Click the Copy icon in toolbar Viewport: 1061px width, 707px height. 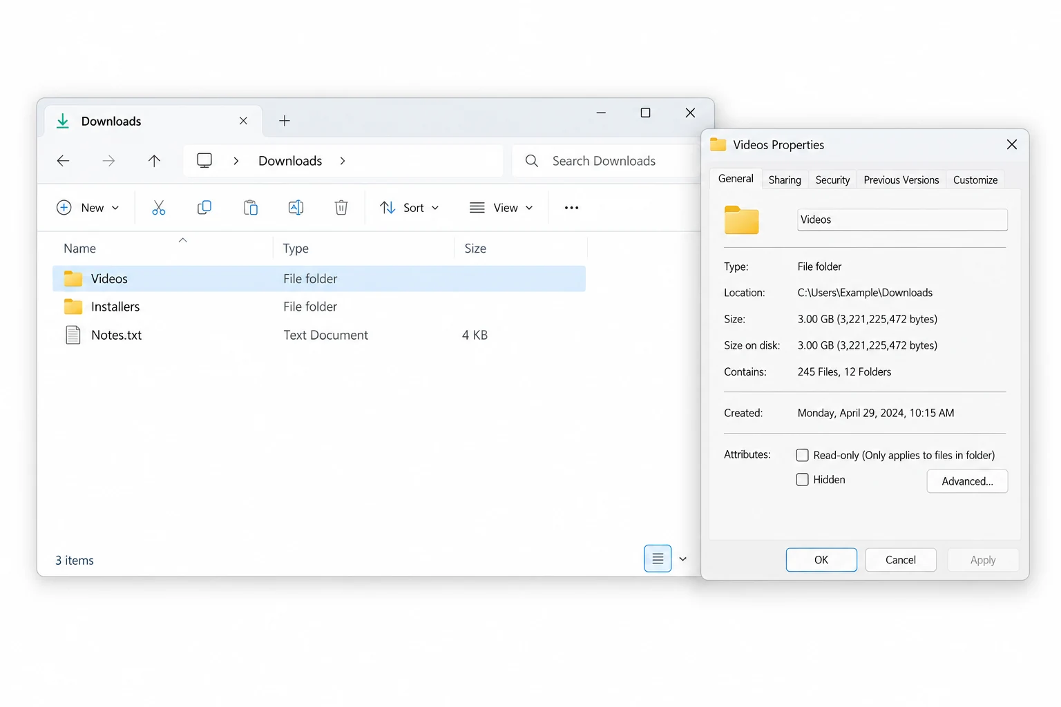point(204,208)
